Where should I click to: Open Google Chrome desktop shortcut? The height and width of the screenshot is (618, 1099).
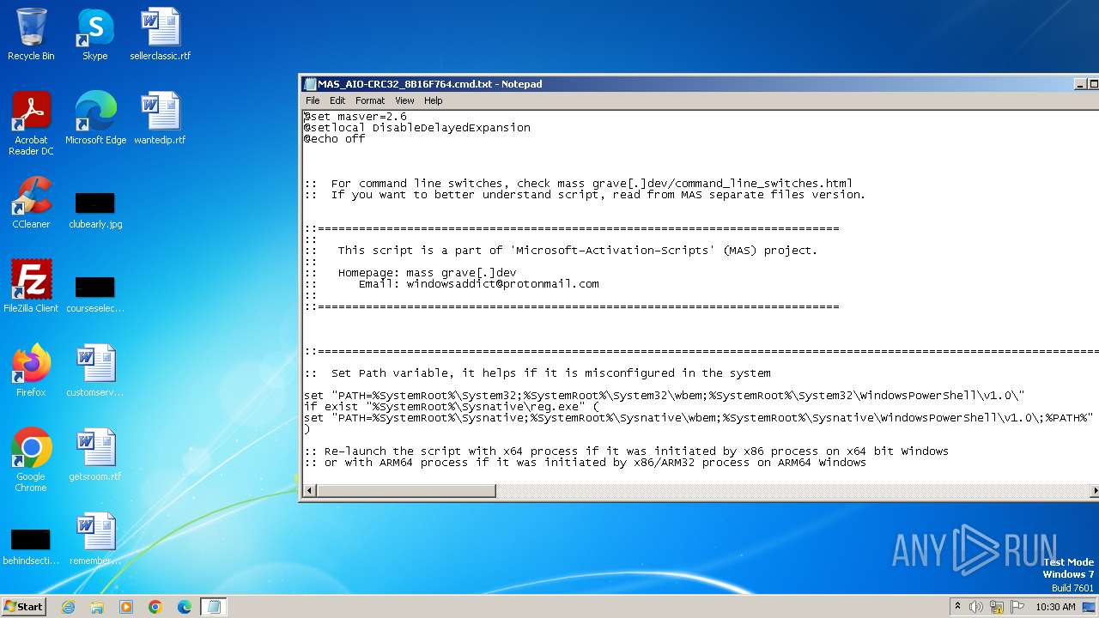click(x=31, y=460)
